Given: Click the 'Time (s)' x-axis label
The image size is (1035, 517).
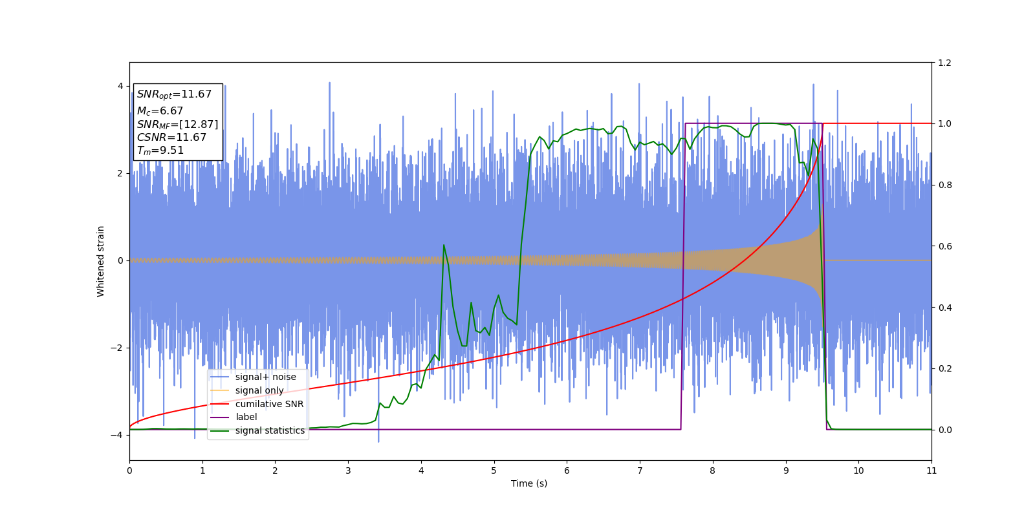Looking at the screenshot, I should pos(529,483).
